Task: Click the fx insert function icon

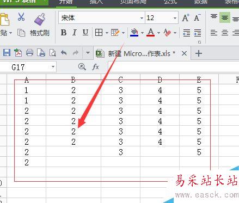Action: [95, 67]
